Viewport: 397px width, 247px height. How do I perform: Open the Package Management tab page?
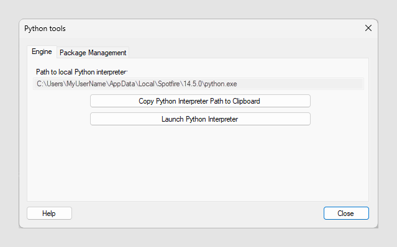pos(93,53)
